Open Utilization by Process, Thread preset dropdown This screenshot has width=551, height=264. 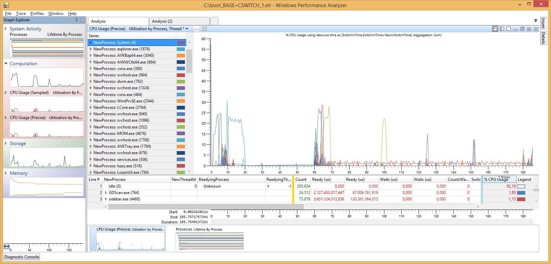(187, 29)
